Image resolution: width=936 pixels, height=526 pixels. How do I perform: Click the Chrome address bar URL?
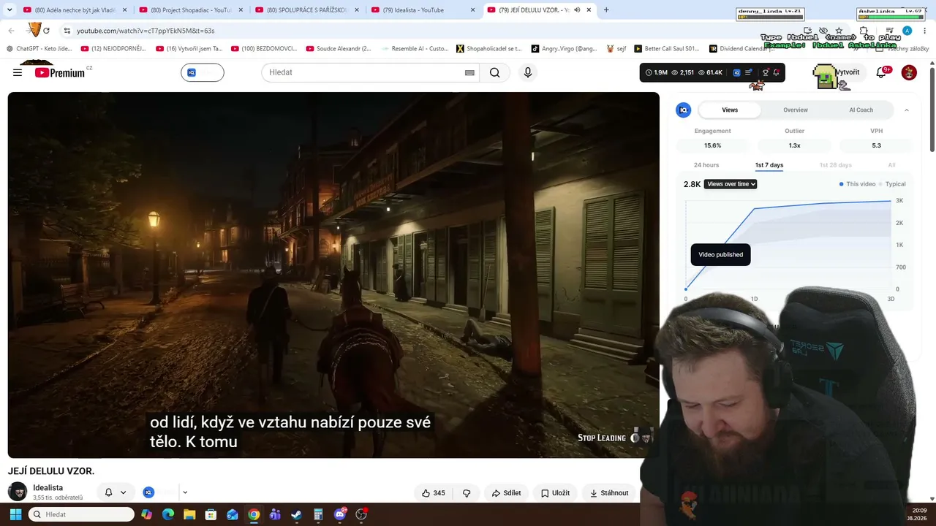146,31
